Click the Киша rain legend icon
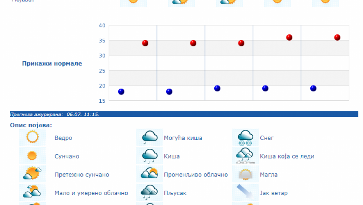Screen dimensions: 363x205 tap(149, 156)
